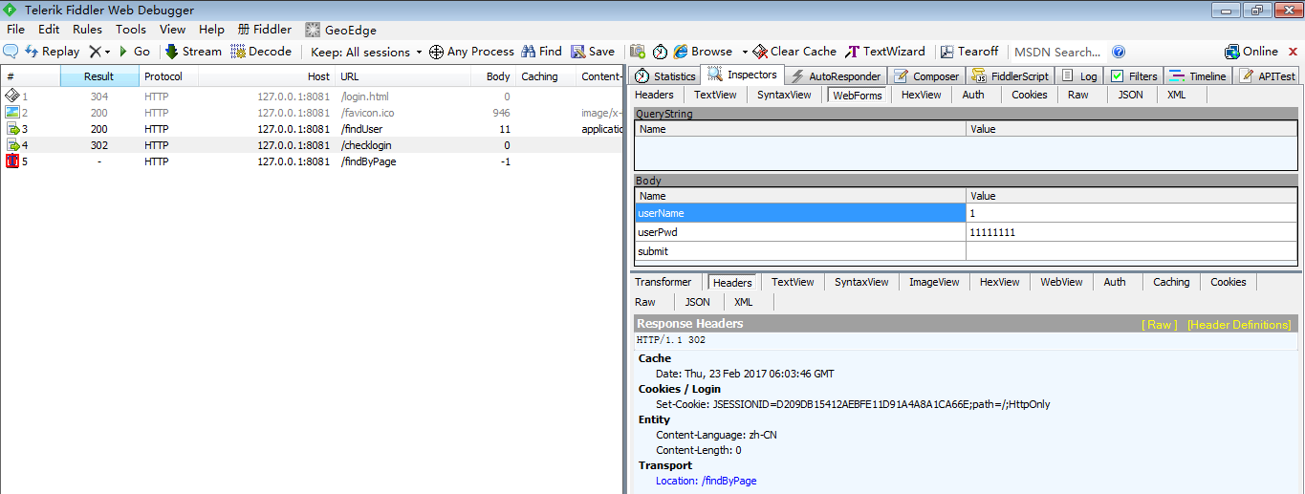Click the Replay toolbar button
1305x494 pixels.
click(52, 52)
